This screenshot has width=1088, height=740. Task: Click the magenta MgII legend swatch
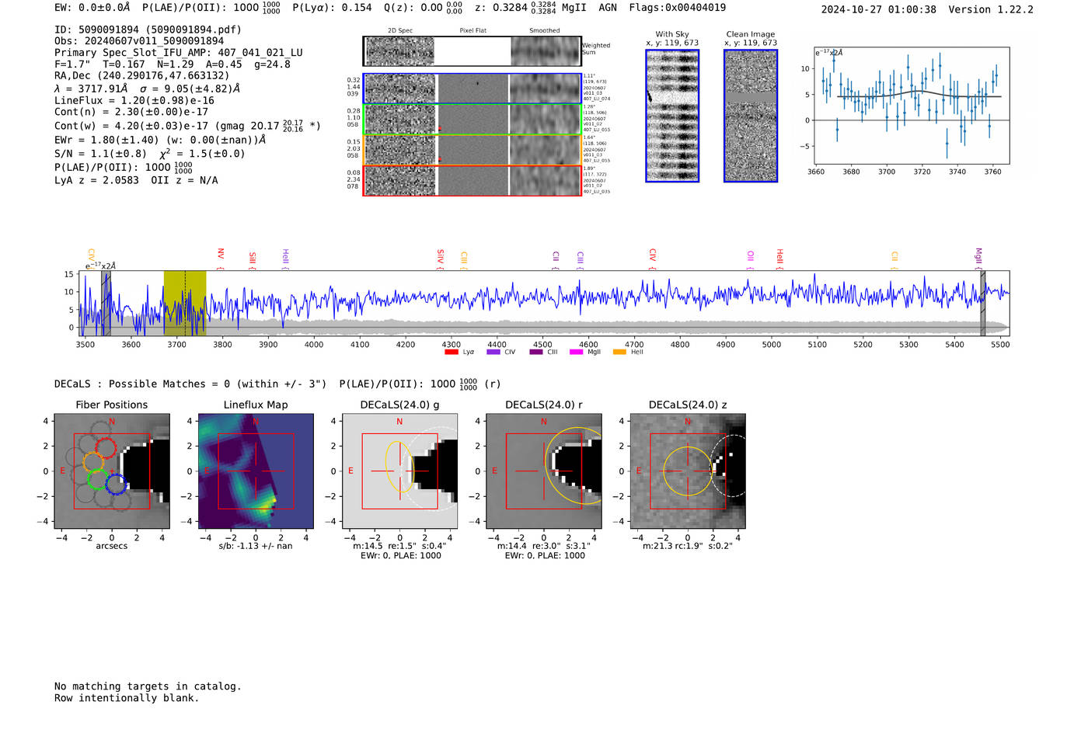click(x=576, y=353)
